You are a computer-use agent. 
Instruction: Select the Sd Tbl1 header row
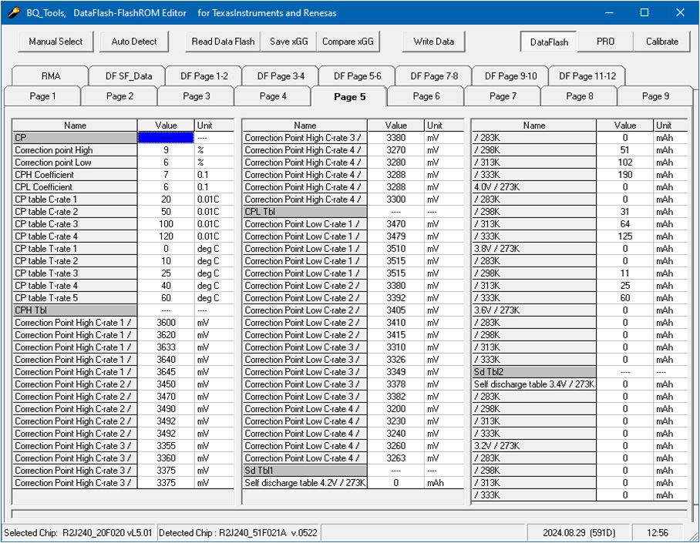click(305, 471)
